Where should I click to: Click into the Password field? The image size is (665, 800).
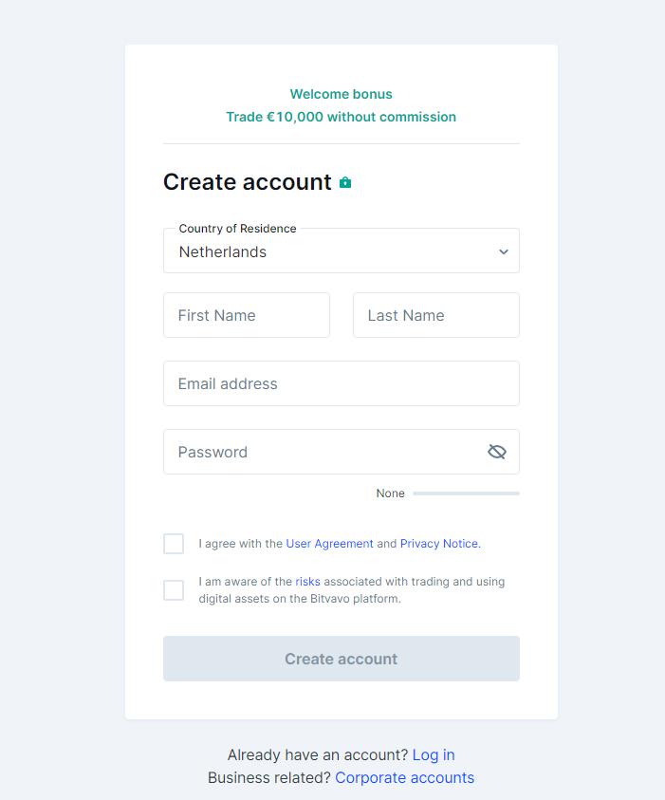coord(323,452)
